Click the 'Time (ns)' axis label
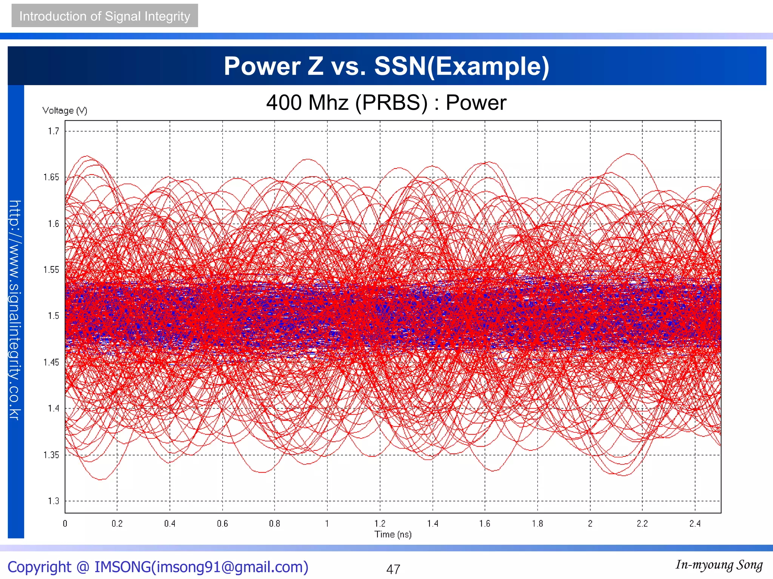 [x=393, y=534]
